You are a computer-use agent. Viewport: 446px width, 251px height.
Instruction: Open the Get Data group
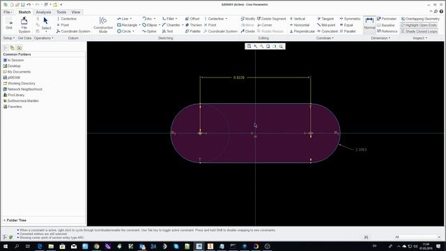pyautogui.click(x=24, y=38)
